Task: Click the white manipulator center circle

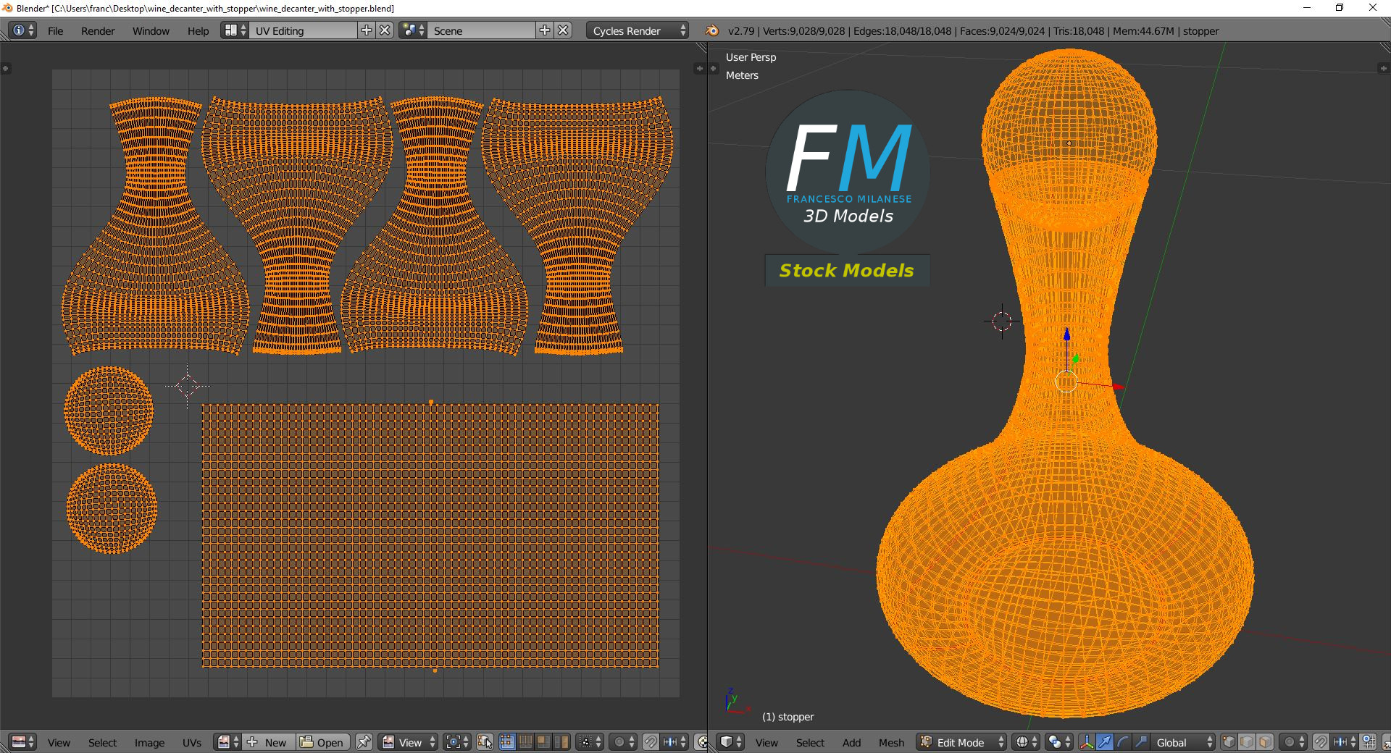Action: (x=1066, y=382)
